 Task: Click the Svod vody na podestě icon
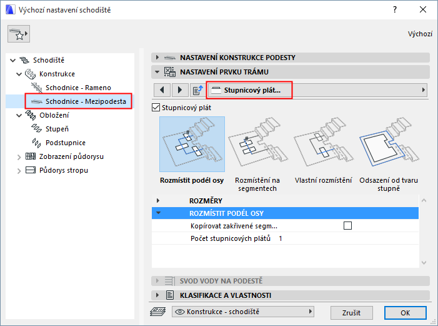tap(169, 281)
